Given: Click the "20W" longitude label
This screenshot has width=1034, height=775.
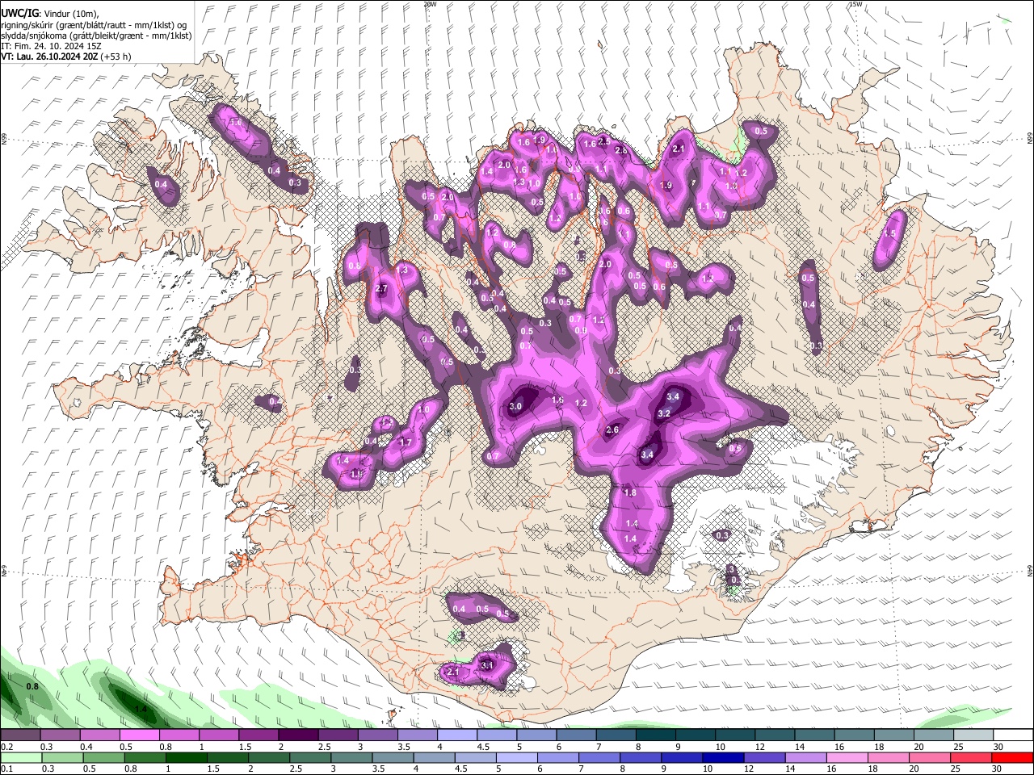Looking at the screenshot, I should click(x=430, y=4).
